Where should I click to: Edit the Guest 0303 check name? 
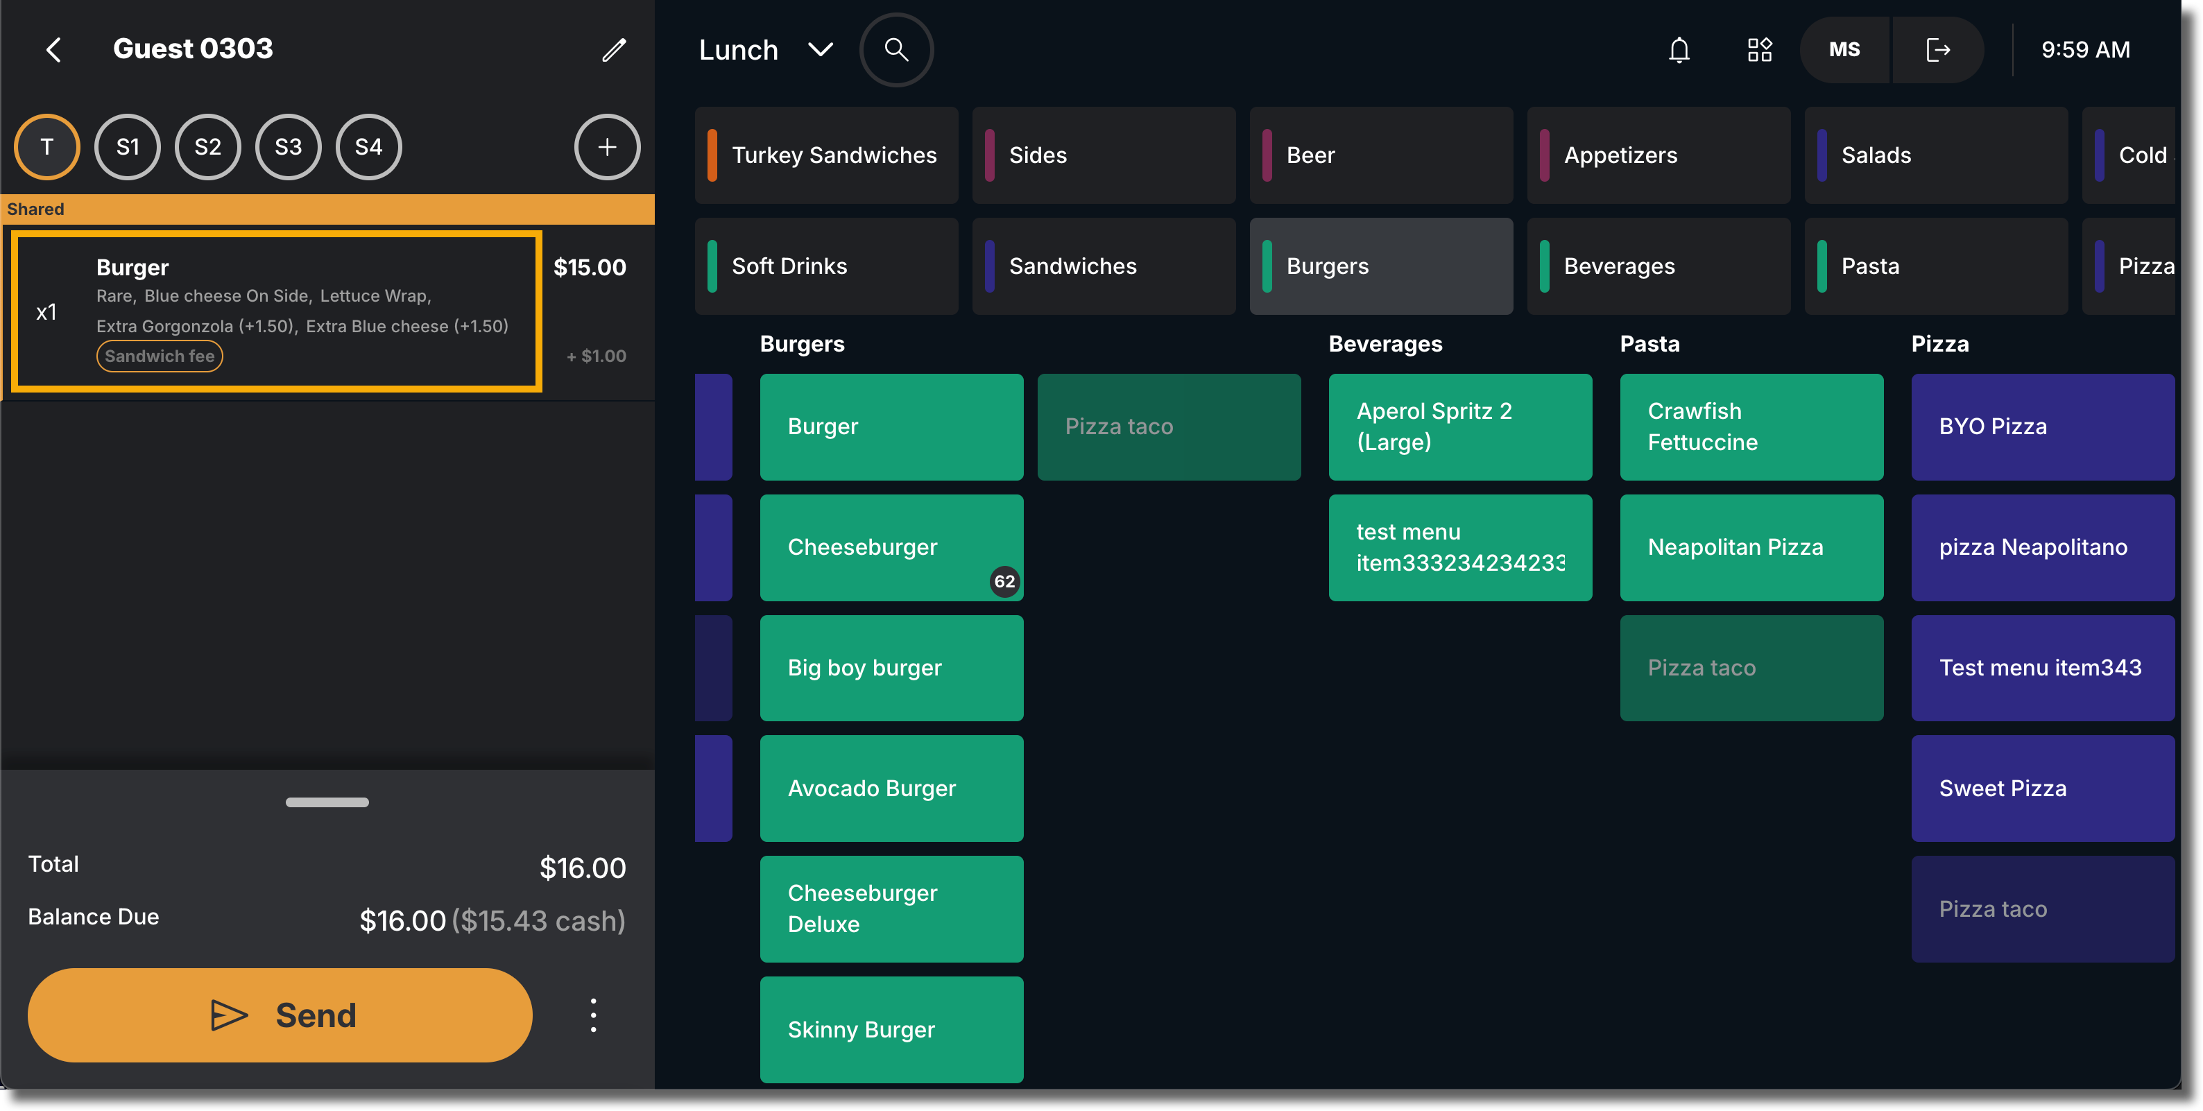614,50
